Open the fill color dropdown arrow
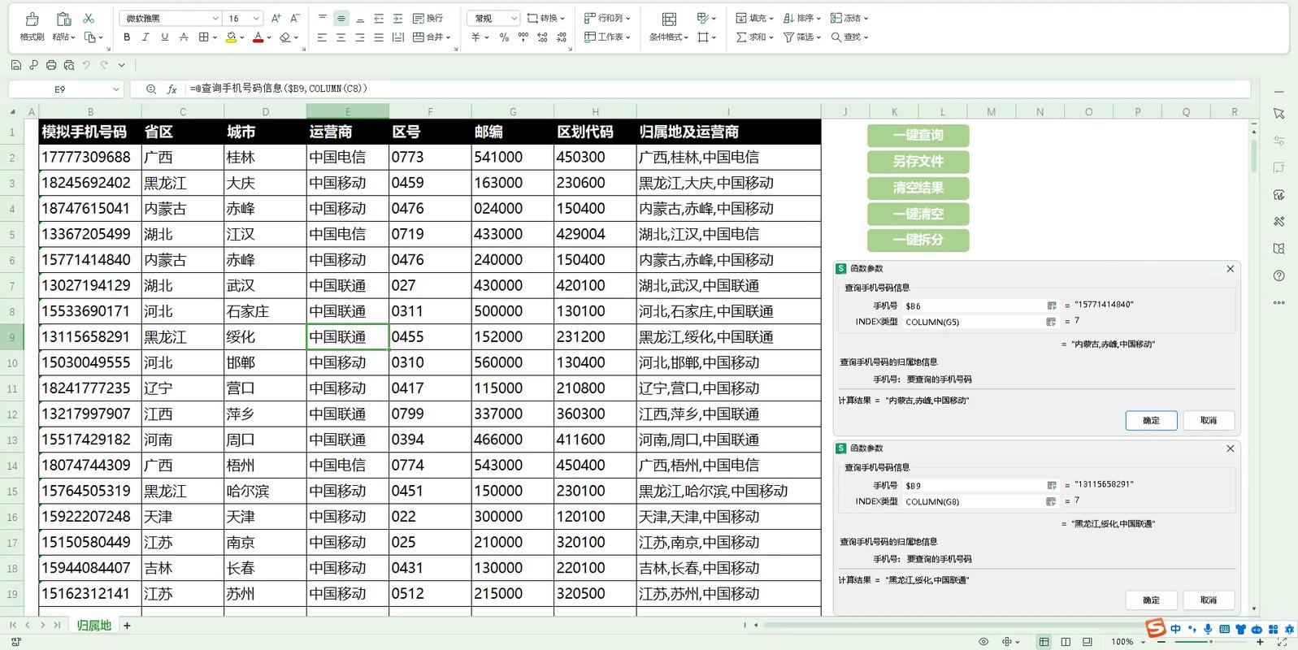The width and height of the screenshot is (1298, 650). pyautogui.click(x=242, y=37)
